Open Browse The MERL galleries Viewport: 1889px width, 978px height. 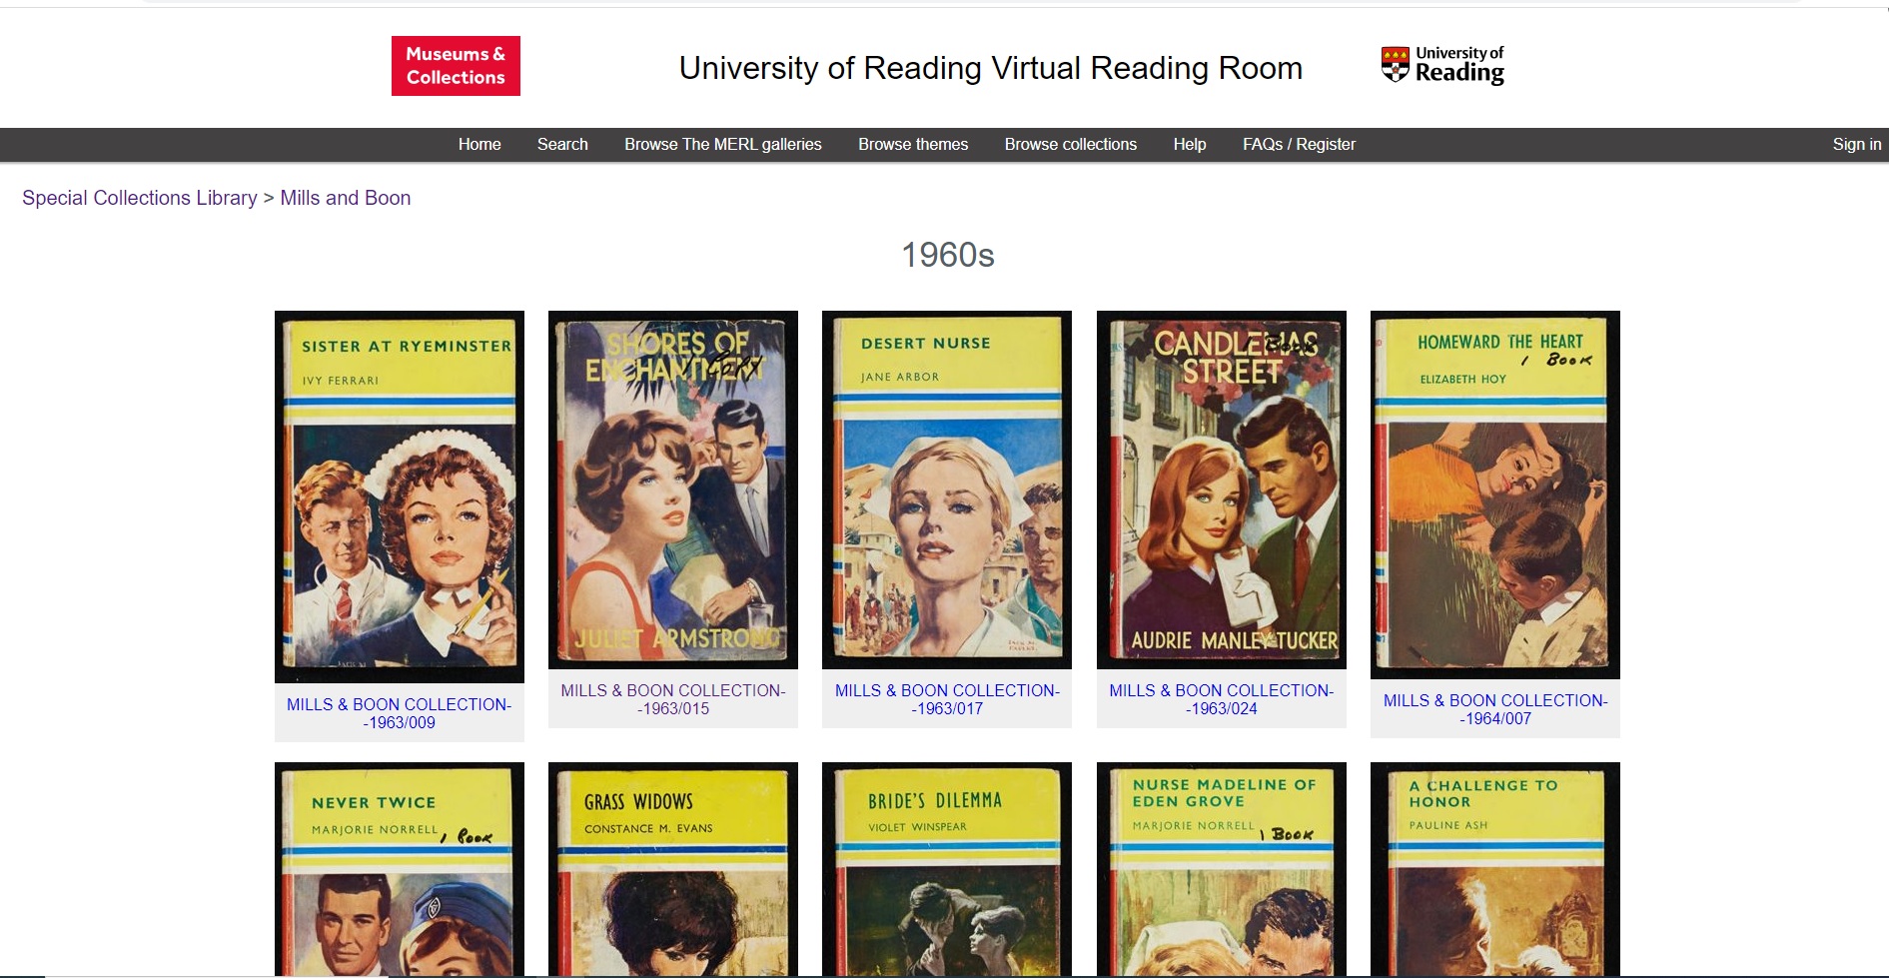723,144
